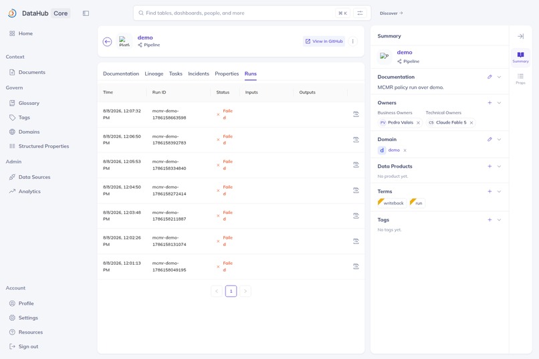Open Data Sources in sidebar
The image size is (539, 359).
pos(34,177)
